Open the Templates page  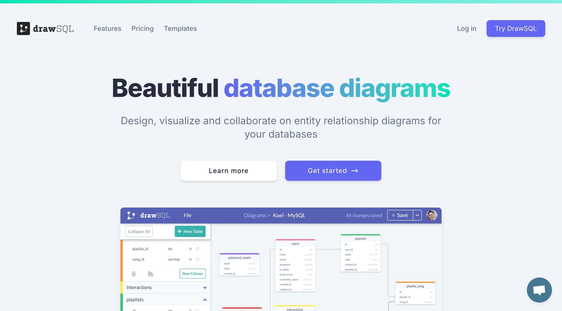point(180,28)
